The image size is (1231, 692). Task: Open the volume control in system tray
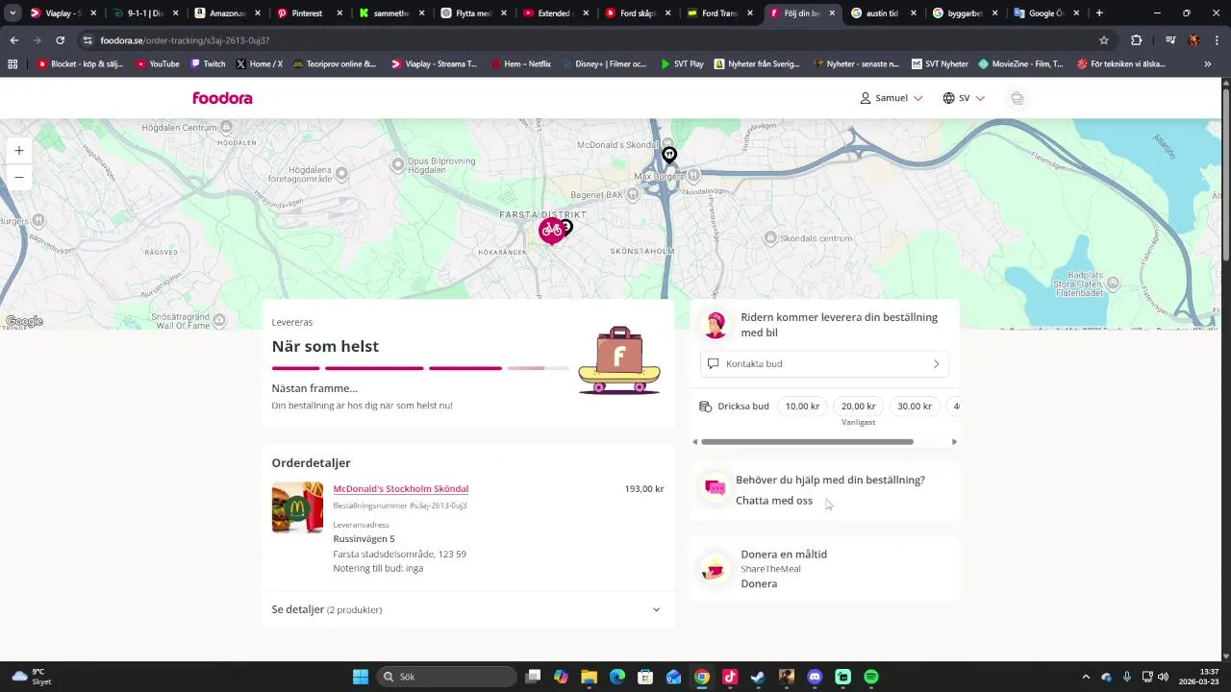[1164, 677]
